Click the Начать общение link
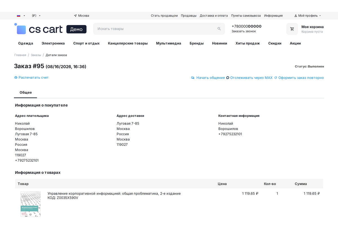 point(211,78)
